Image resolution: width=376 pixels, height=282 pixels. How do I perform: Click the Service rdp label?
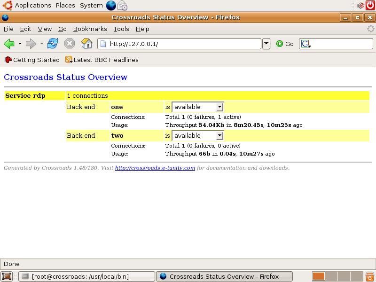pyautogui.click(x=25, y=96)
